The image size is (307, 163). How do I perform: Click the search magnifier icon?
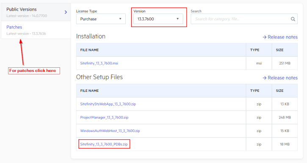pos(293,19)
